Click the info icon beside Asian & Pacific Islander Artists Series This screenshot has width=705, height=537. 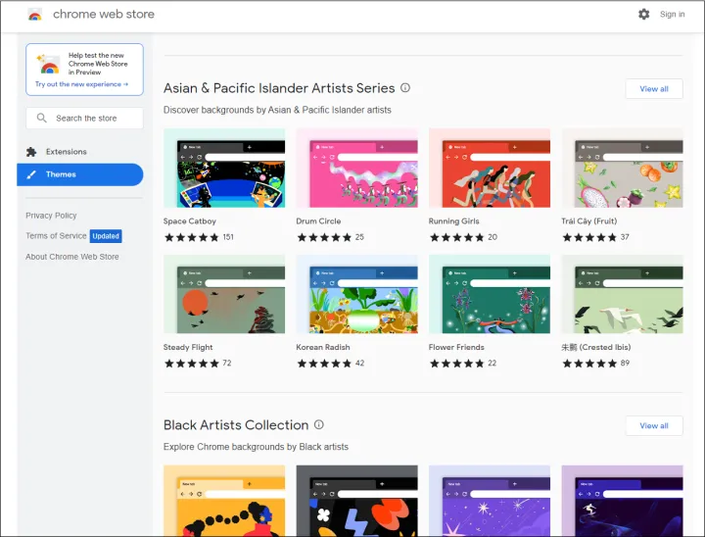click(x=405, y=88)
